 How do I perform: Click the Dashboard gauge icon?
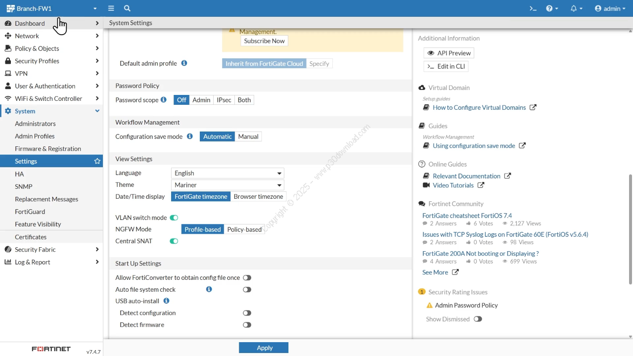click(x=8, y=23)
